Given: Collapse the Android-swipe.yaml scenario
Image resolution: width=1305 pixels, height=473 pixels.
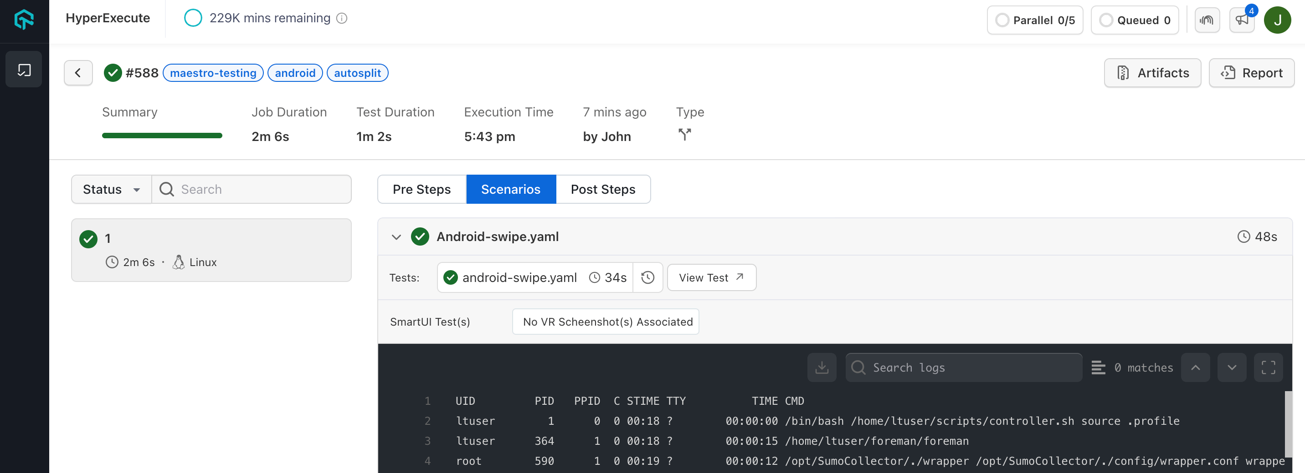Looking at the screenshot, I should coord(397,237).
